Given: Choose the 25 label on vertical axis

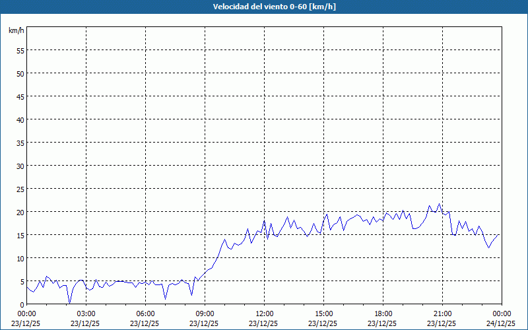Looking at the screenshot, I should (x=20, y=189).
